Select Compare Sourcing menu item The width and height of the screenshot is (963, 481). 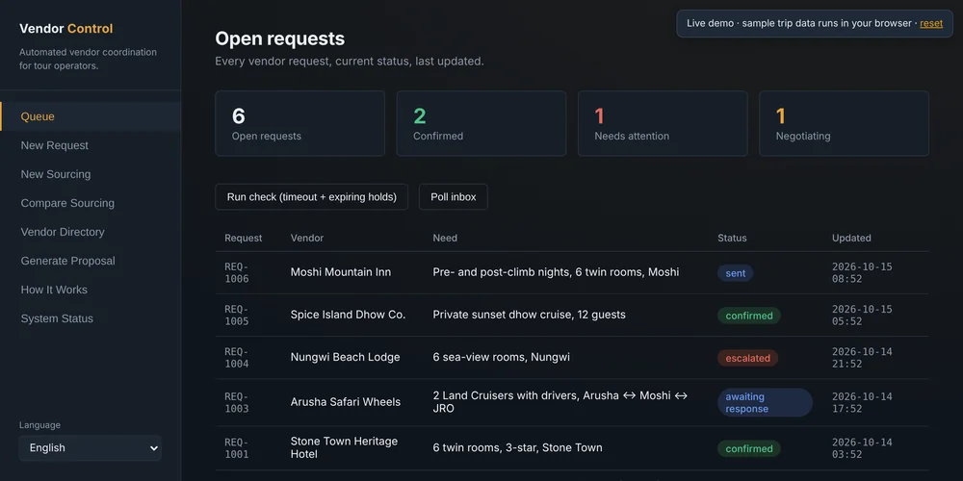tap(91, 203)
